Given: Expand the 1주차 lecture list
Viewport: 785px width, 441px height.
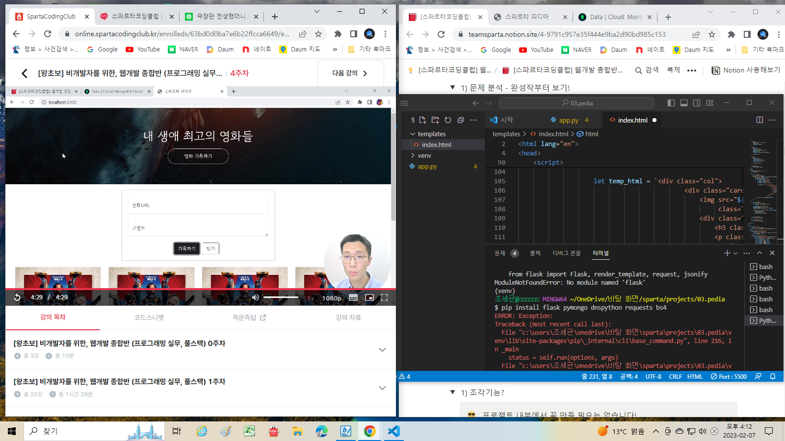Looking at the screenshot, I should point(383,388).
